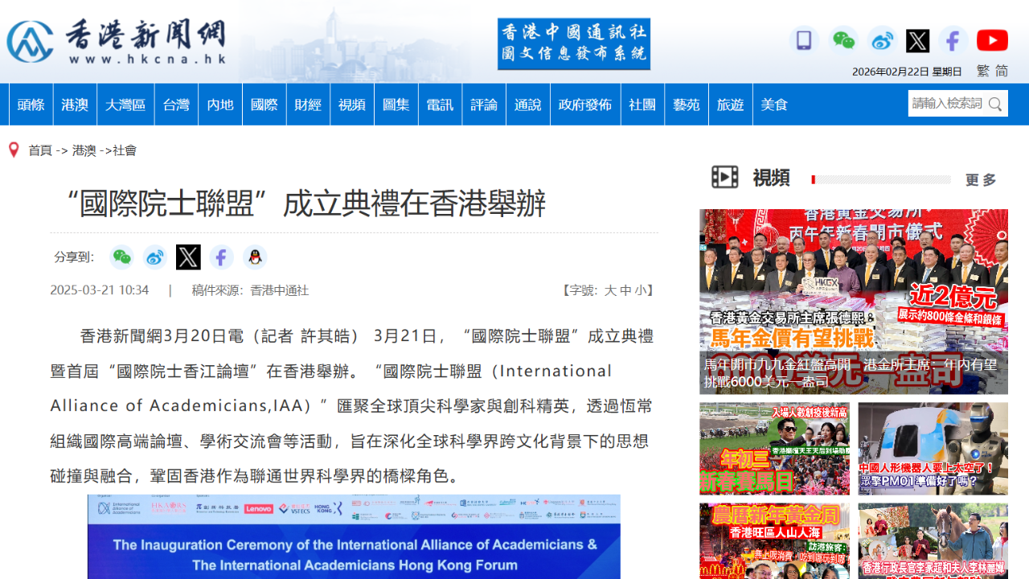
Task: Switch to Simplified Chinese (简)
Action: pyautogui.click(x=1002, y=71)
